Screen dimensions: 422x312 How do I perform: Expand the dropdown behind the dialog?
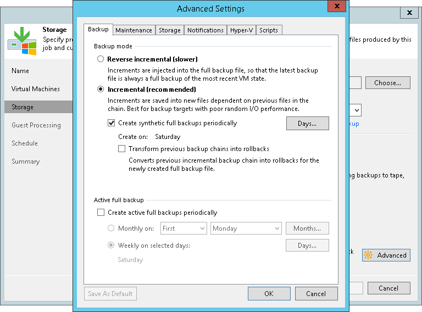point(357,110)
